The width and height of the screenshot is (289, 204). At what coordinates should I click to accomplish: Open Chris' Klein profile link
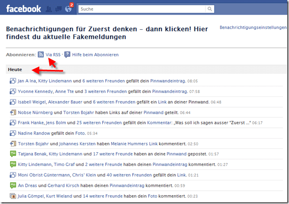tap(84, 175)
